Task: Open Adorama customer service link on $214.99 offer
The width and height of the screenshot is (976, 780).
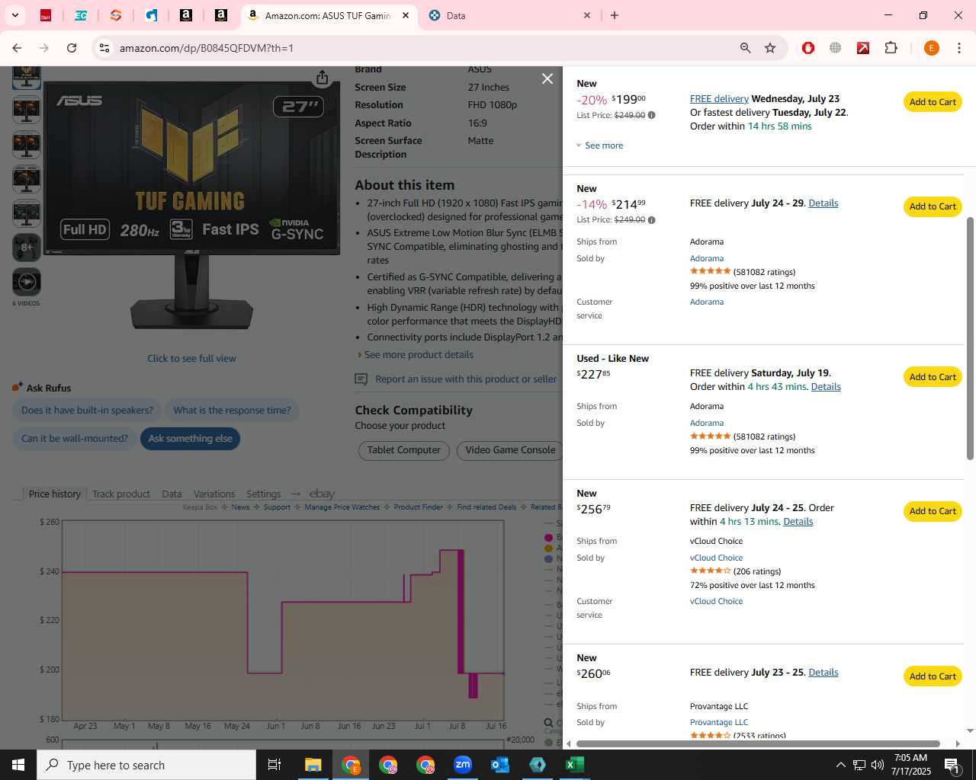Action: pyautogui.click(x=707, y=302)
